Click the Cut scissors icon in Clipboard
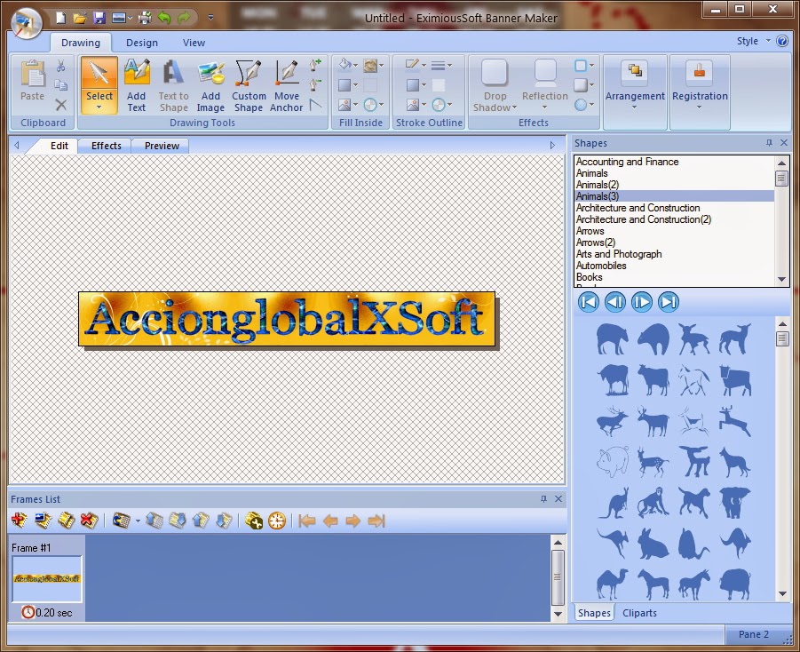The height and width of the screenshot is (652, 800). pos(60,66)
